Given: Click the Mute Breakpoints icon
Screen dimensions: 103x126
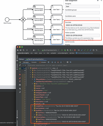Looking at the screenshot, I should point(20,81).
